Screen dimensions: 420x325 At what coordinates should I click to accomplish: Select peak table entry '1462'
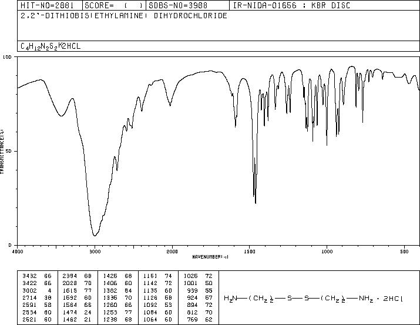click(x=70, y=319)
